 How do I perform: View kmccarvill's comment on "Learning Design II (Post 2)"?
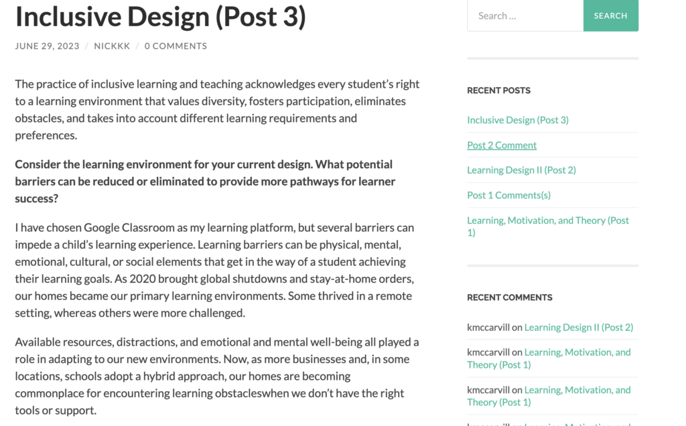tap(578, 328)
